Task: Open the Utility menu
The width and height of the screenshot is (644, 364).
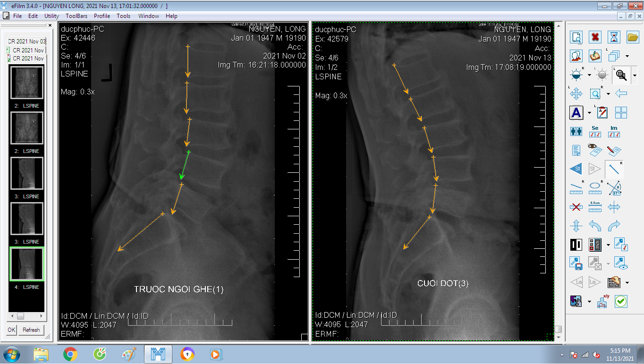Action: [x=51, y=16]
